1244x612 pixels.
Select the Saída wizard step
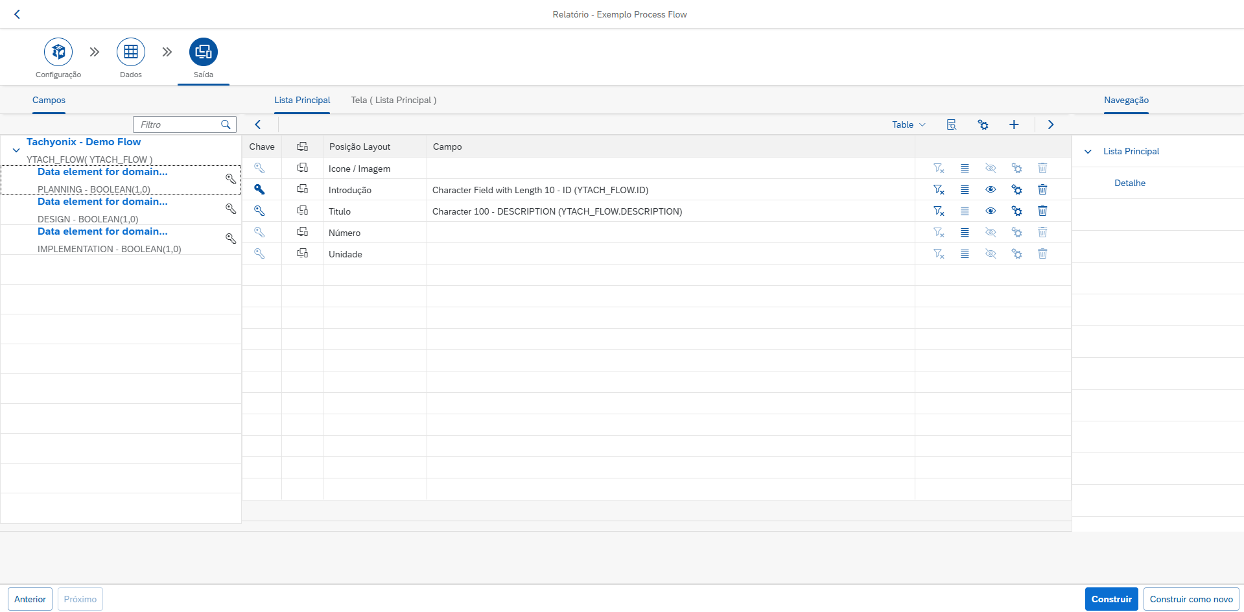click(x=204, y=52)
